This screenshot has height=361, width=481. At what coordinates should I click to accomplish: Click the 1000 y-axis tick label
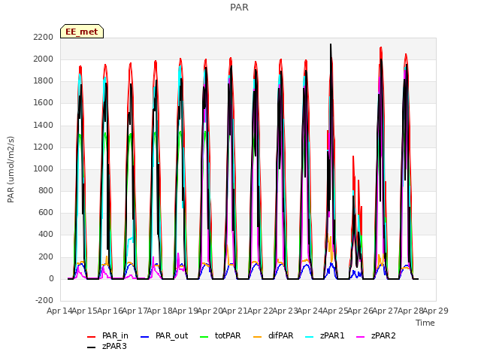44,168
